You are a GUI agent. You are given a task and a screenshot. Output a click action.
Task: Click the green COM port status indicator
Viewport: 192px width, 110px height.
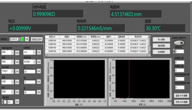pyautogui.click(x=23, y=39)
